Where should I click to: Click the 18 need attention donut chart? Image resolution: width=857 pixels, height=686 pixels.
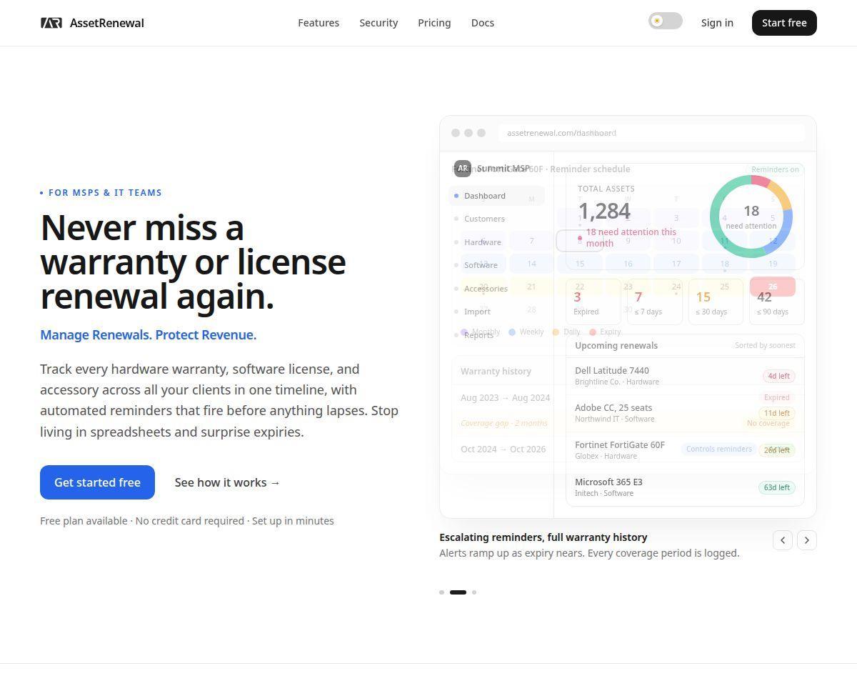(751, 217)
